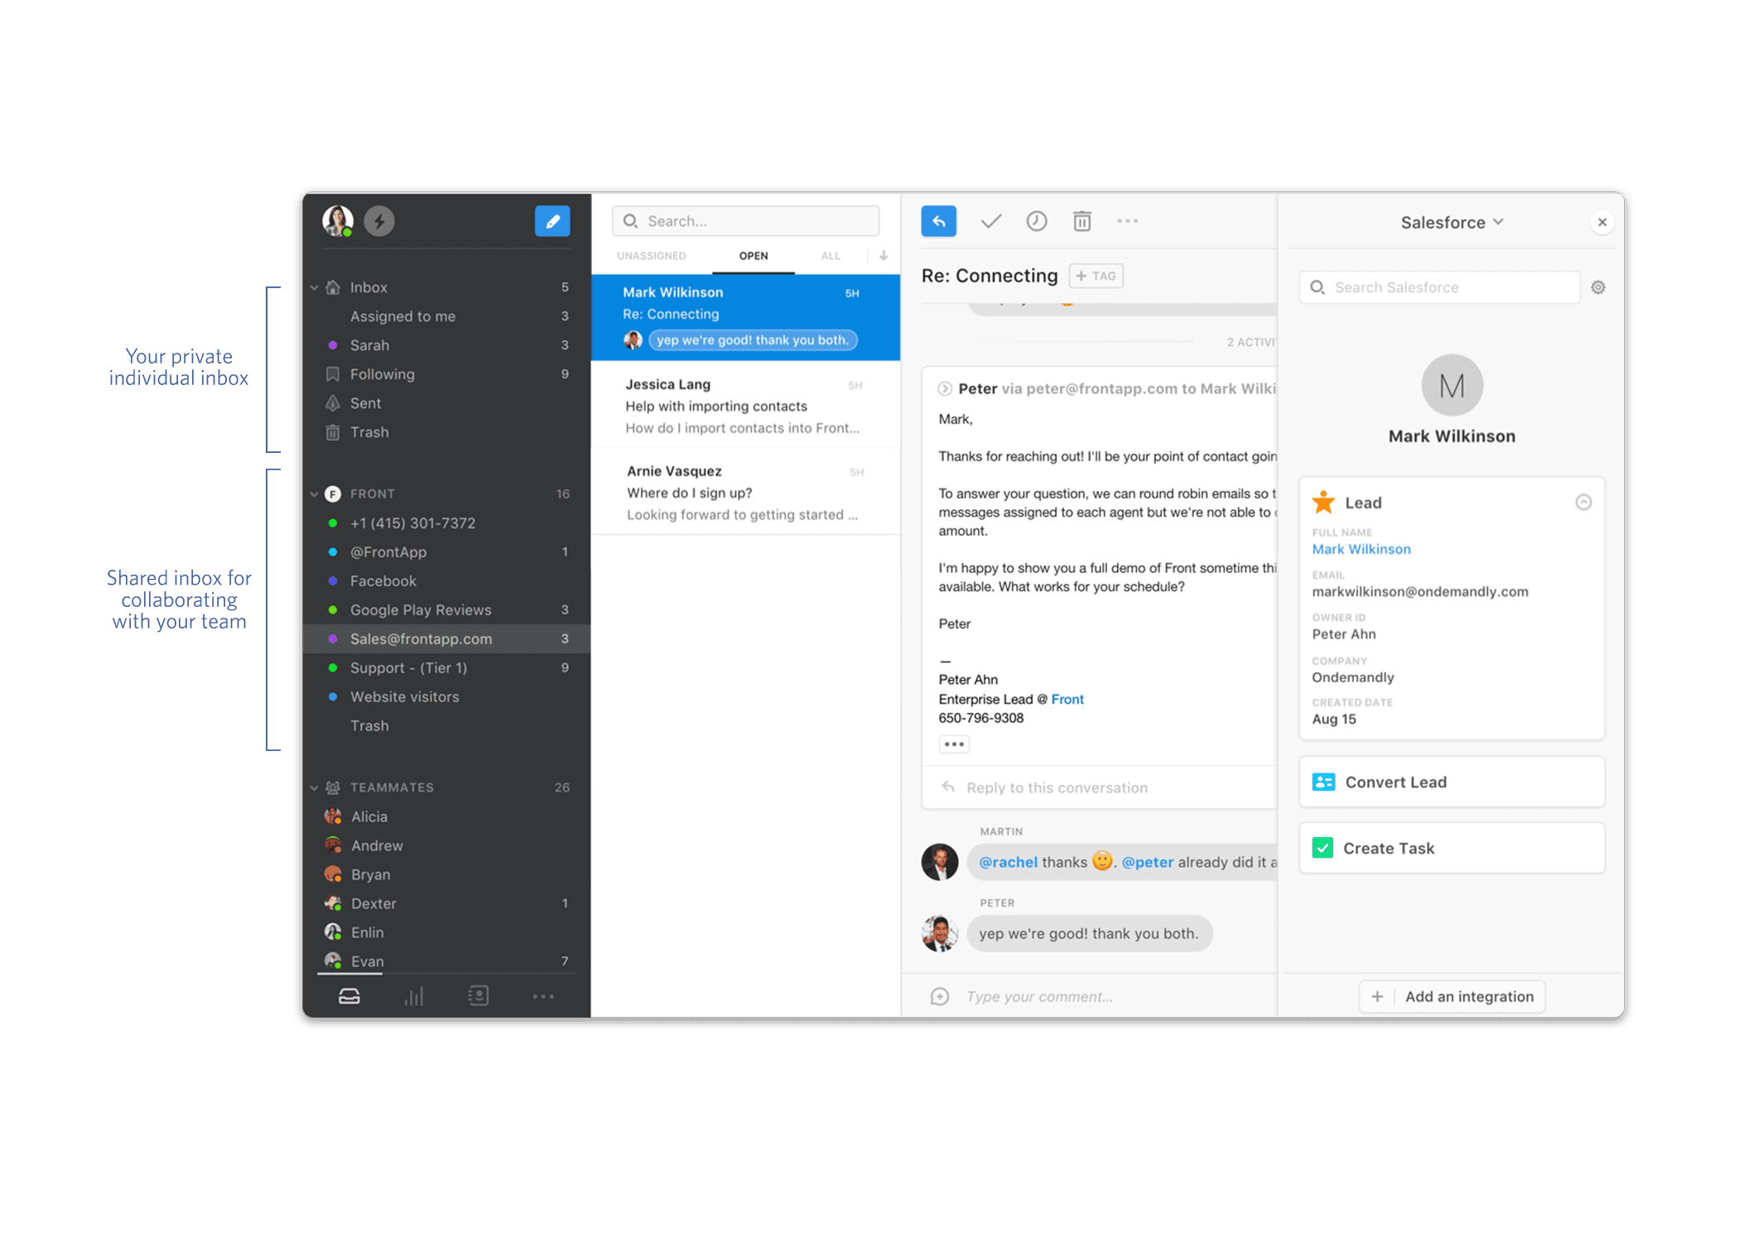1739x1242 pixels.
Task: Open analytics bar chart icon in bottom bar
Action: tap(414, 996)
